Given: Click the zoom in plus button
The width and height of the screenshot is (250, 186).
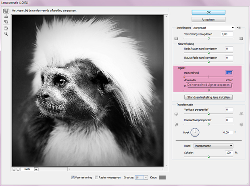Looking at the screenshot, I should (18, 169).
